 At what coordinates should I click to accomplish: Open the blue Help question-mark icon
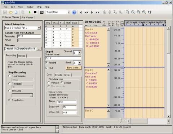click(74, 12)
